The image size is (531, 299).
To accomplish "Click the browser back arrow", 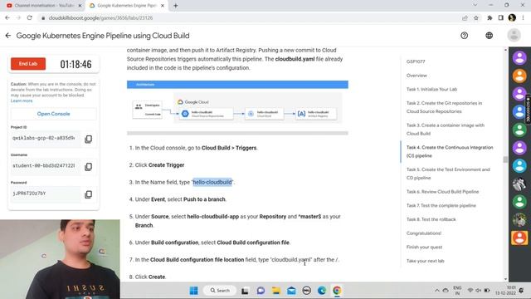I will (x=7, y=18).
